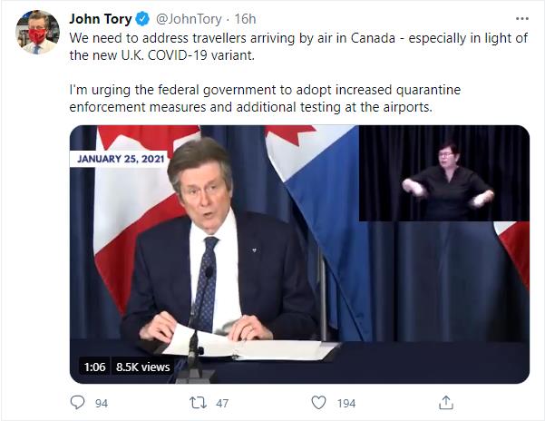Click the share upload icon

click(445, 402)
